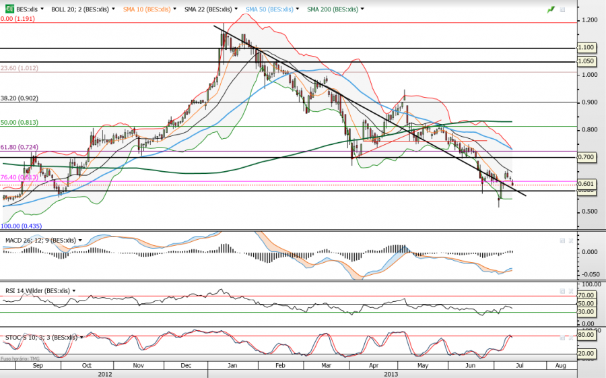The height and width of the screenshot is (378, 606).
Task: Click the Apr month on time axis
Action: (374, 365)
